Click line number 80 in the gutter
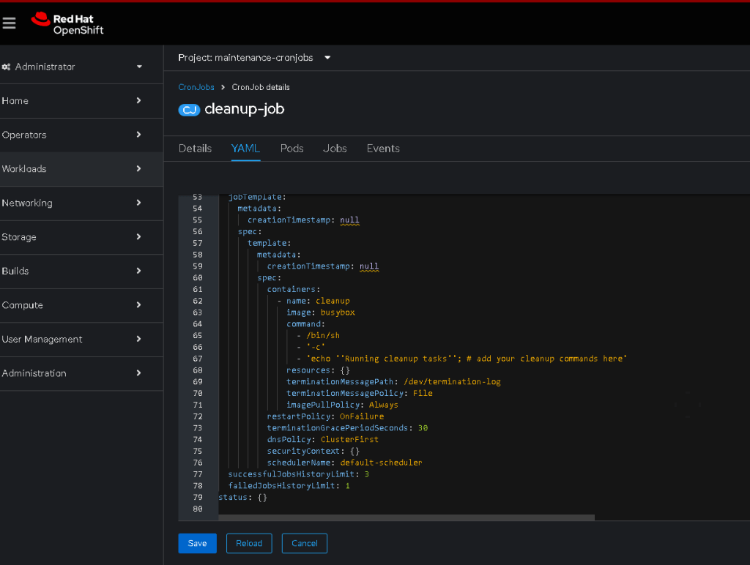This screenshot has height=565, width=750. click(198, 509)
